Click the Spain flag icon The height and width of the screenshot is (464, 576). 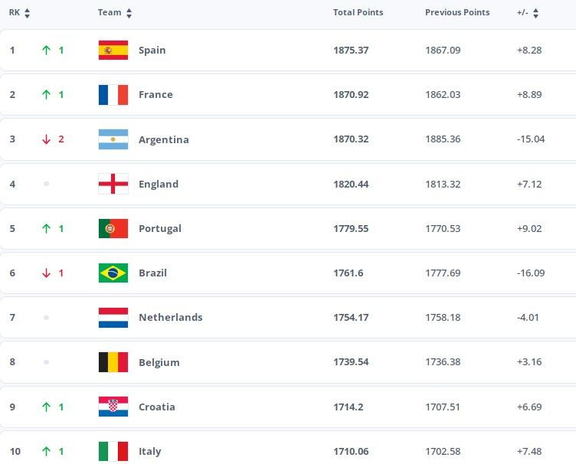[113, 50]
